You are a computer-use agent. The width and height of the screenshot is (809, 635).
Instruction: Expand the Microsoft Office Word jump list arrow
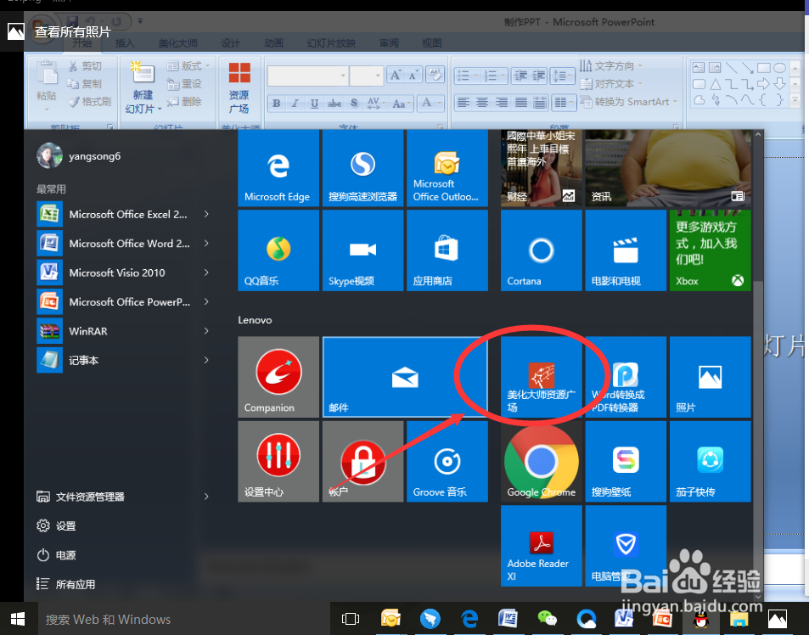tap(206, 243)
